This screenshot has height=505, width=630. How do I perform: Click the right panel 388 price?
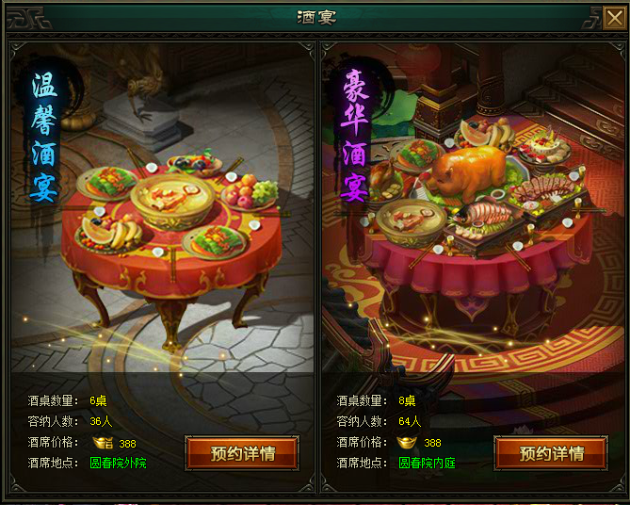pyautogui.click(x=432, y=443)
